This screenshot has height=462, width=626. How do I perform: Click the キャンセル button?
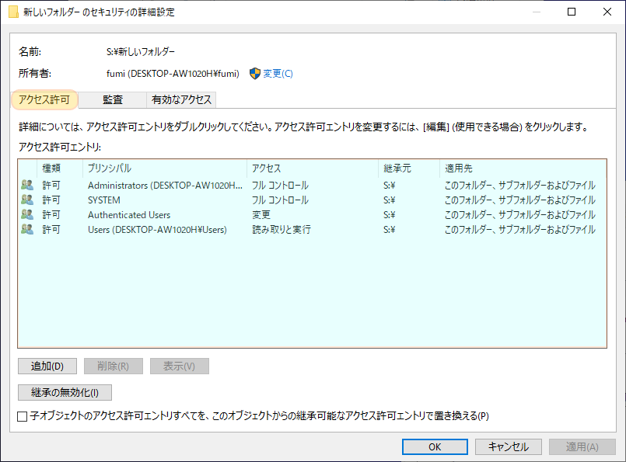click(509, 446)
